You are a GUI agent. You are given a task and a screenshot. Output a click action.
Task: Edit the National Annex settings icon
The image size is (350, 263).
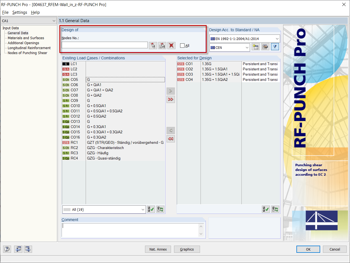pyautogui.click(x=265, y=47)
